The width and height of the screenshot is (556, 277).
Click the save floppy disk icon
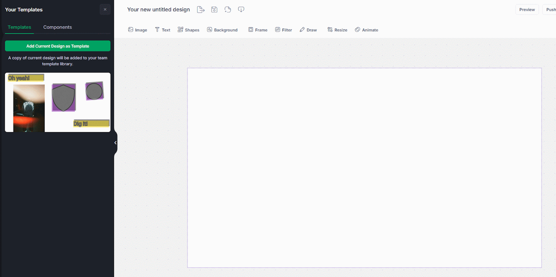[214, 10]
